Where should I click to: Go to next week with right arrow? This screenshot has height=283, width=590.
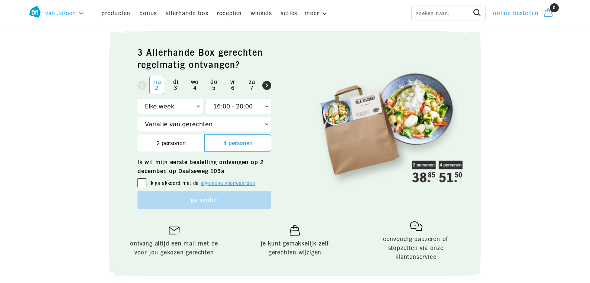(267, 85)
